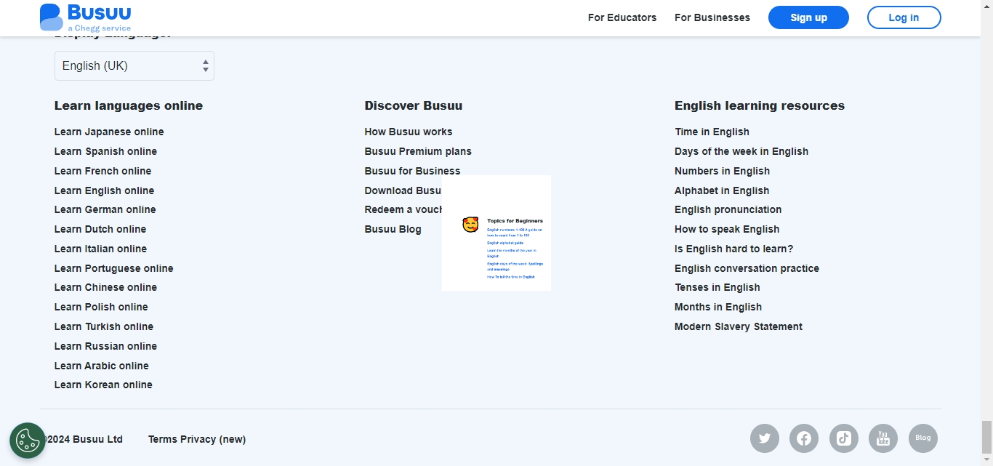The height and width of the screenshot is (466, 993).
Task: Open English conversation practice link
Action: pos(747,268)
